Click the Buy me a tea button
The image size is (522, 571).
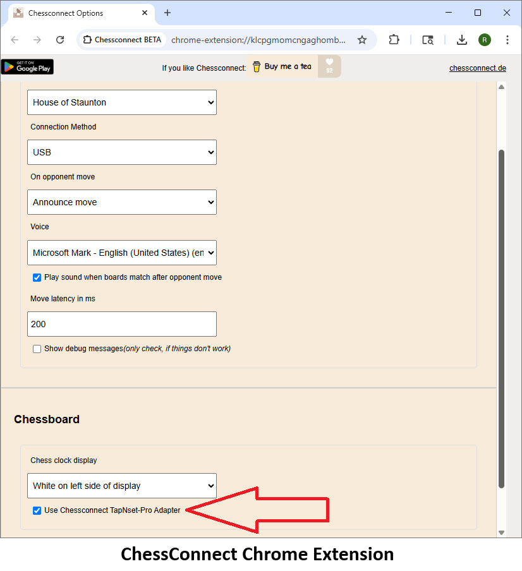[282, 67]
